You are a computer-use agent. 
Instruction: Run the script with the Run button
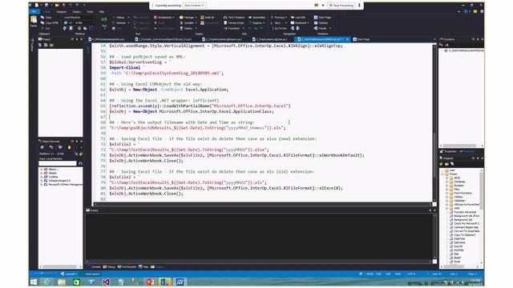[104, 22]
